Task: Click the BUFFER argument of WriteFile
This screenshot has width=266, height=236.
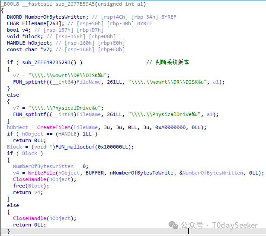Action: click(x=94, y=173)
